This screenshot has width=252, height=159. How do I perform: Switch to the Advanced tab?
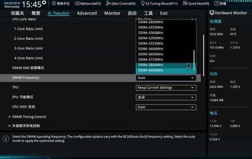(x=87, y=13)
